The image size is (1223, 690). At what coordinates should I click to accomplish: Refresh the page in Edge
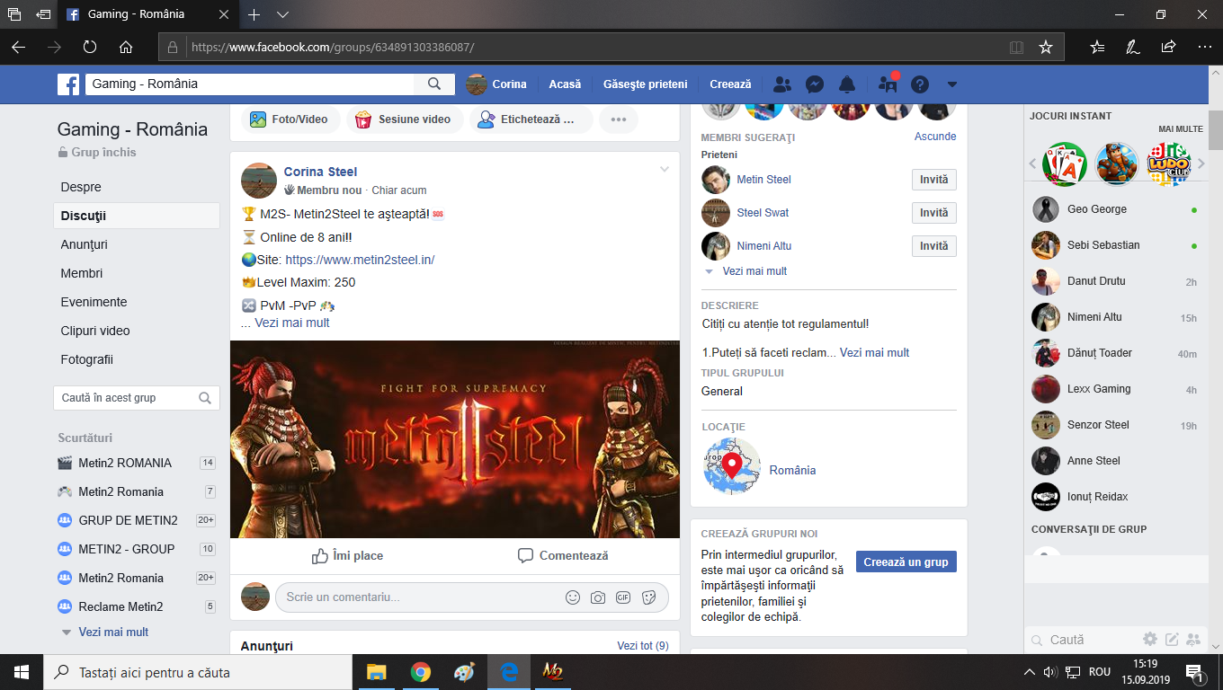pyautogui.click(x=90, y=47)
